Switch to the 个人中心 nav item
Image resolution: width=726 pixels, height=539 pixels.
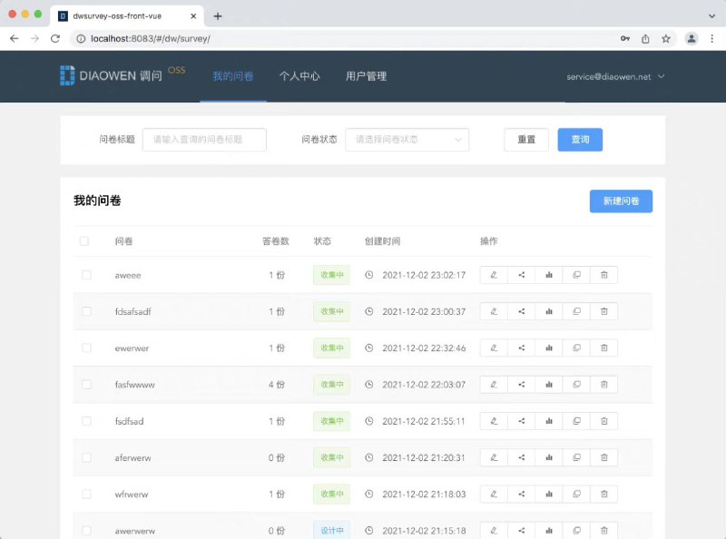tap(299, 77)
